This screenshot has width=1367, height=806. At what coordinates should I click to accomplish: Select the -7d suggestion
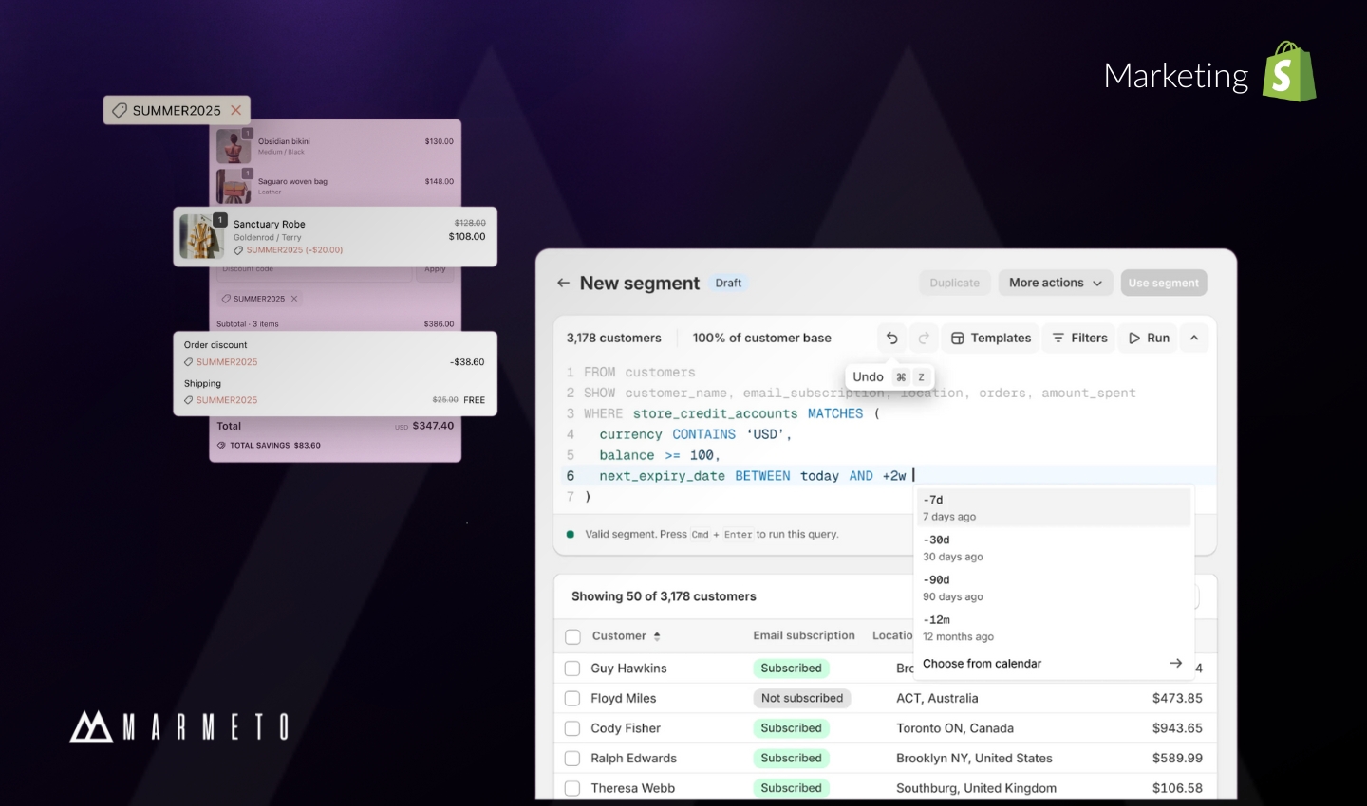(x=1053, y=507)
